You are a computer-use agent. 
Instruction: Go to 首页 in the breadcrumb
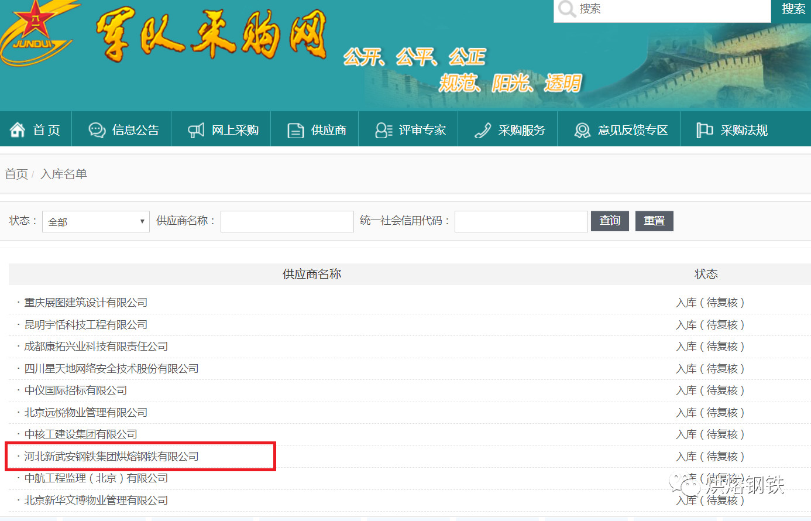[16, 174]
